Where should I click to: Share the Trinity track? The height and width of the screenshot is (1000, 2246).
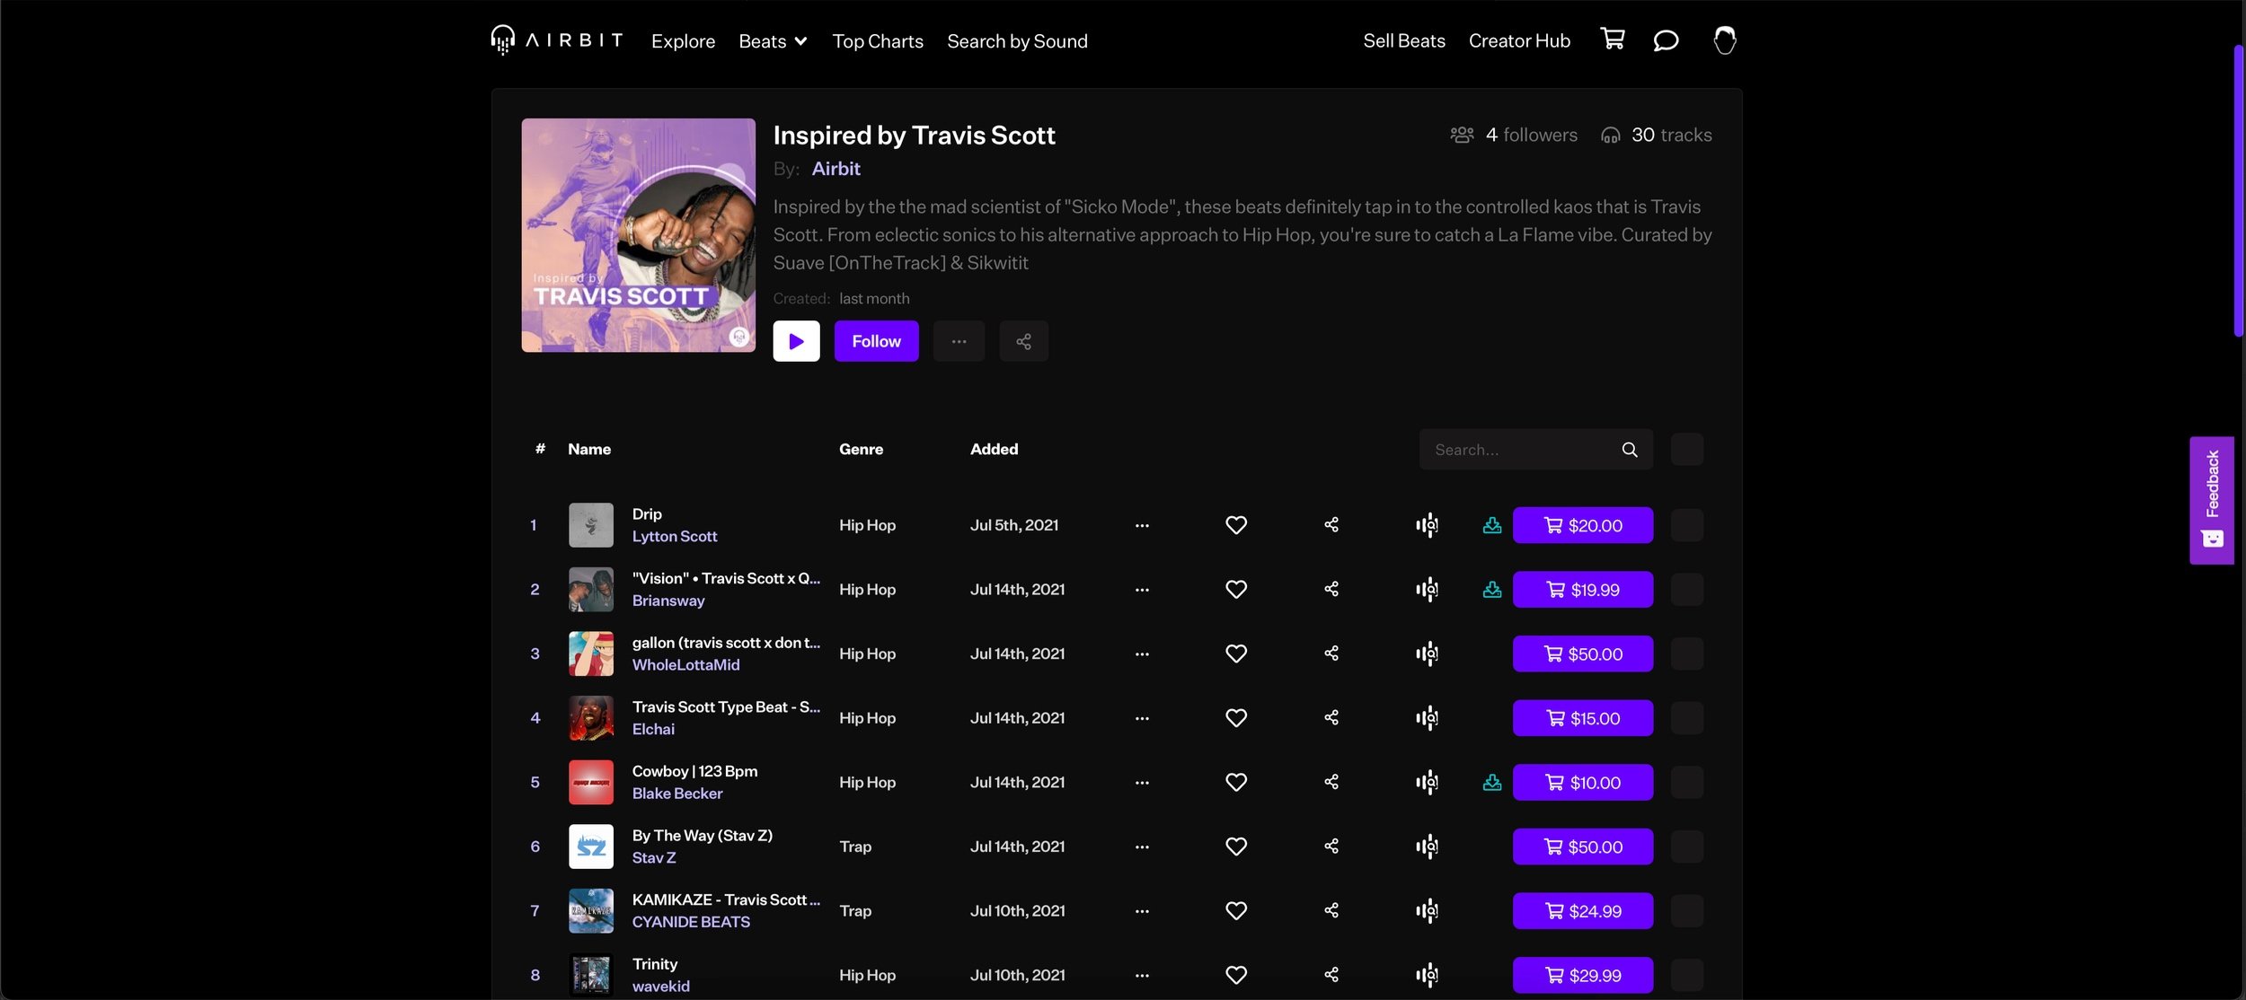tap(1331, 975)
